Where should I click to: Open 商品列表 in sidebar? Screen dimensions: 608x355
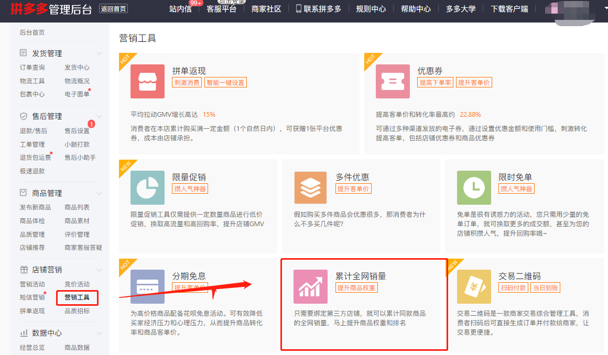77,207
